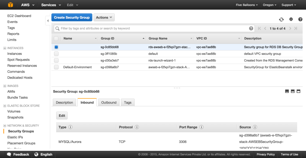The image size is (306, 158).
Task: Collapse the INSTANCES sidebar section
Action: click(5, 48)
